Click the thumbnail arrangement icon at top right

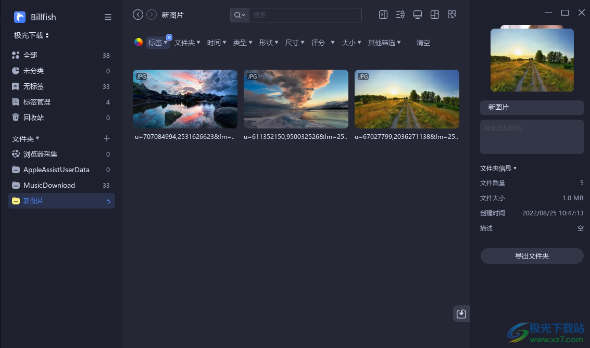pyautogui.click(x=451, y=15)
